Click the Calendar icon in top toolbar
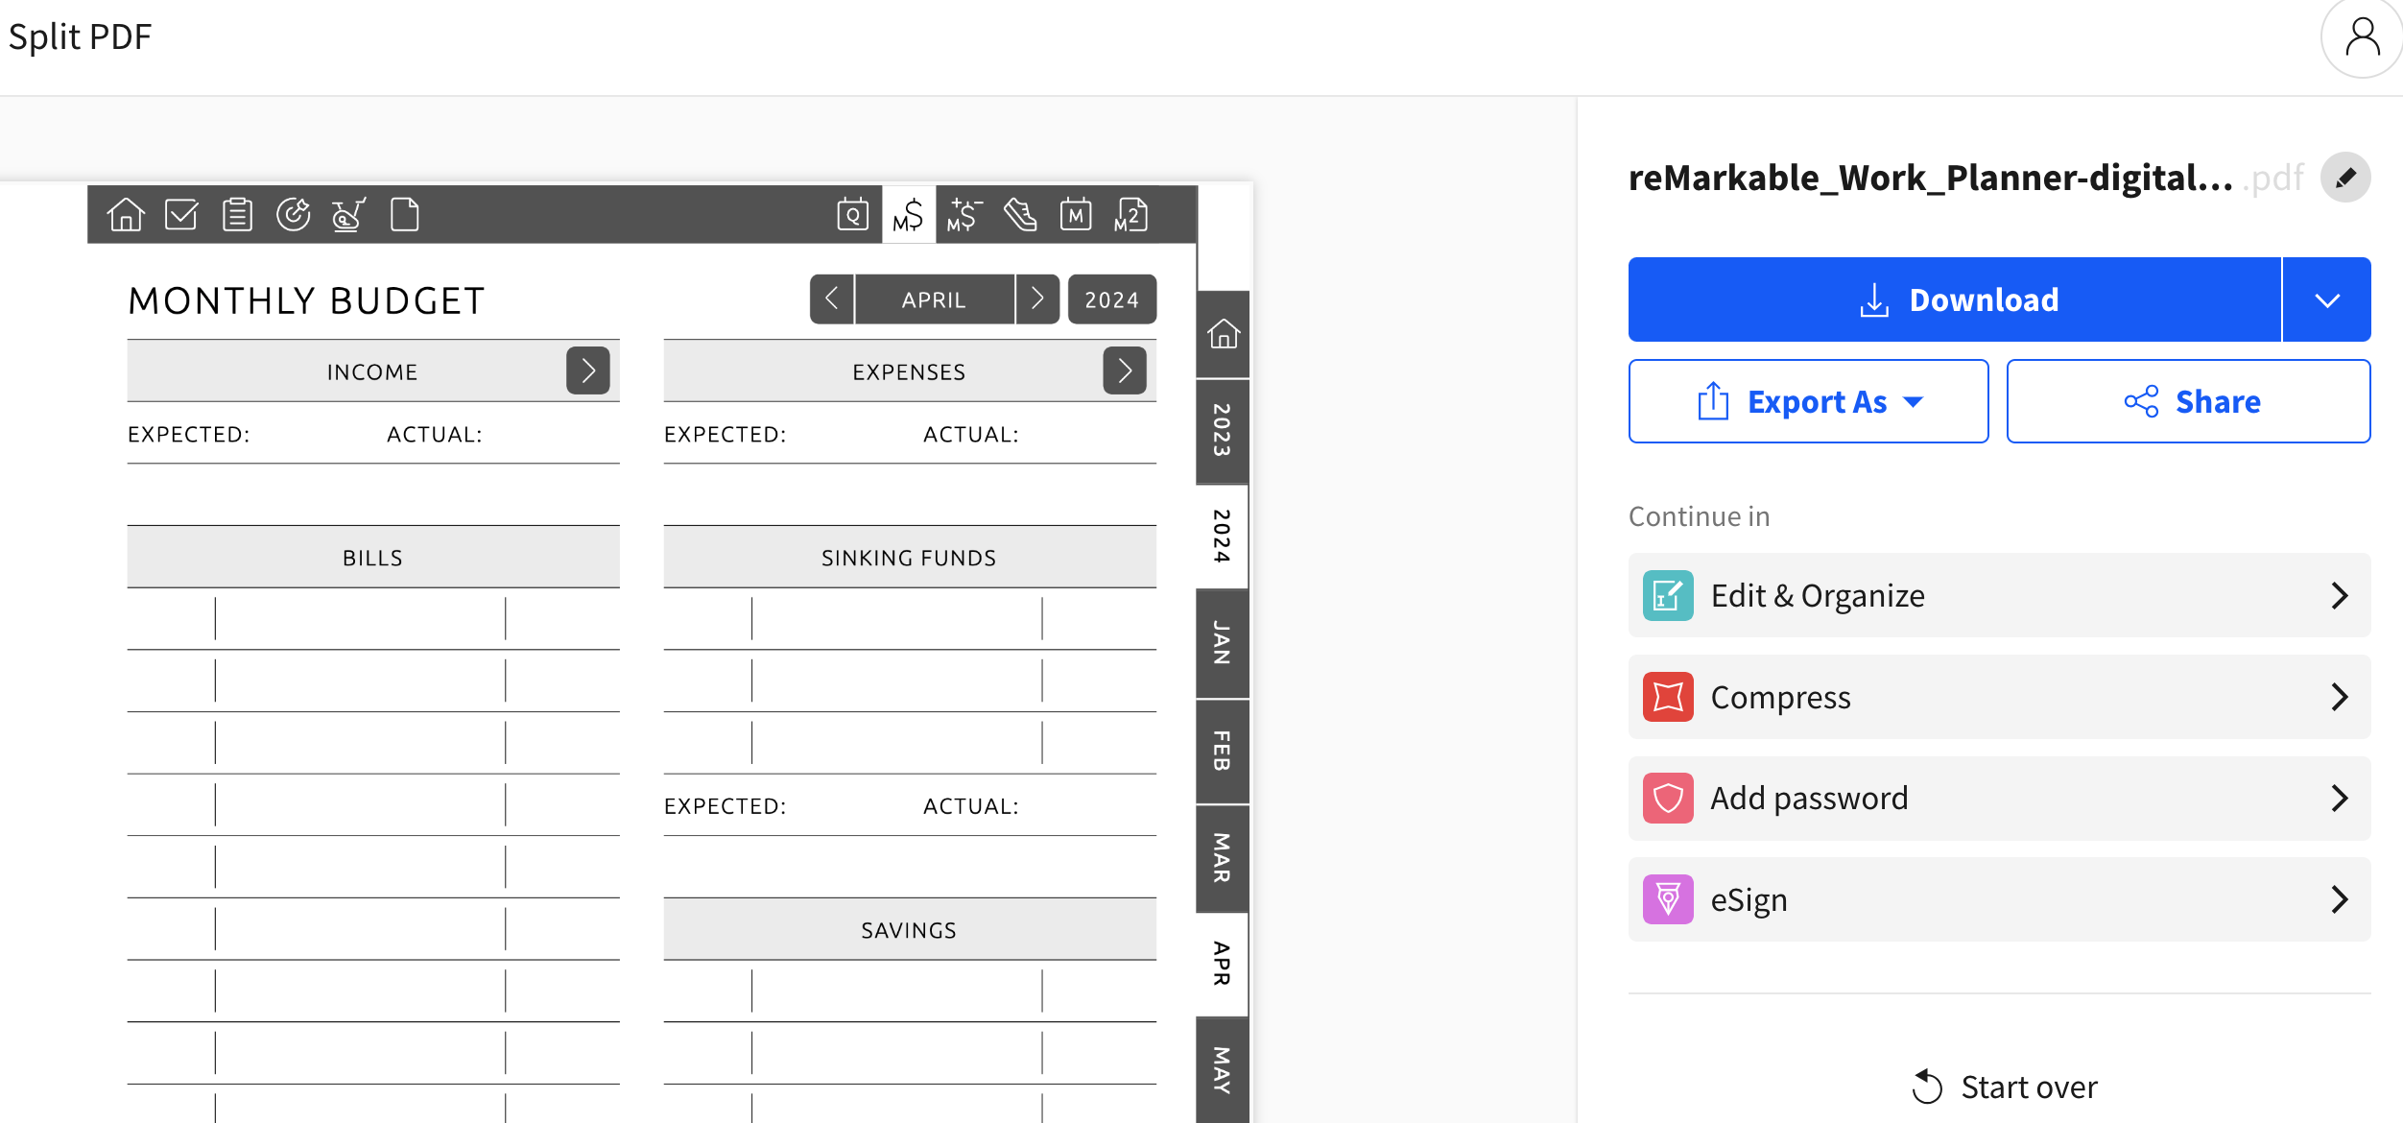The image size is (2403, 1123). coord(852,213)
